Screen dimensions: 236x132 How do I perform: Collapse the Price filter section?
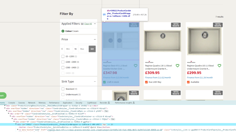(x=95, y=39)
